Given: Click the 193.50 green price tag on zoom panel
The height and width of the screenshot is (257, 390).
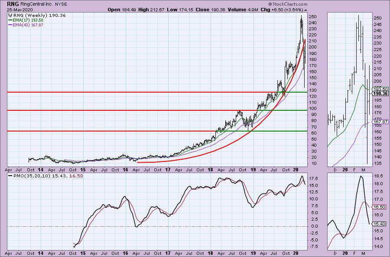Looking at the screenshot, I should pos(380,90).
